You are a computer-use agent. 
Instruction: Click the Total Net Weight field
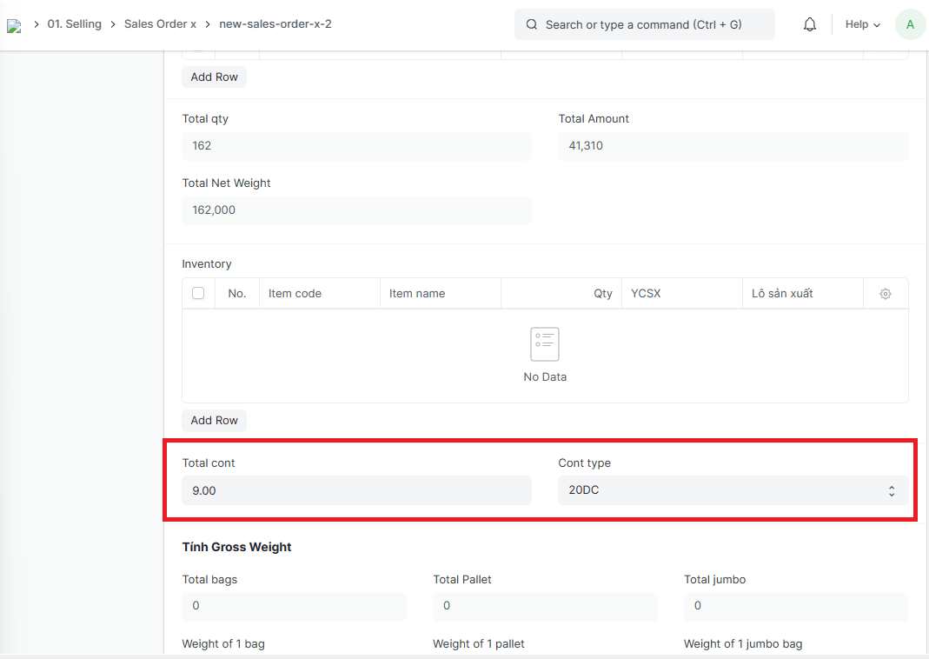(356, 210)
